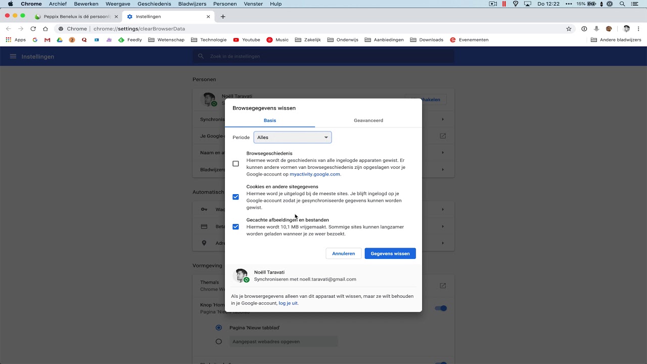This screenshot has height=364, width=647.
Task: Uncheck Cookies en andere sitegegevens
Action: tap(236, 197)
